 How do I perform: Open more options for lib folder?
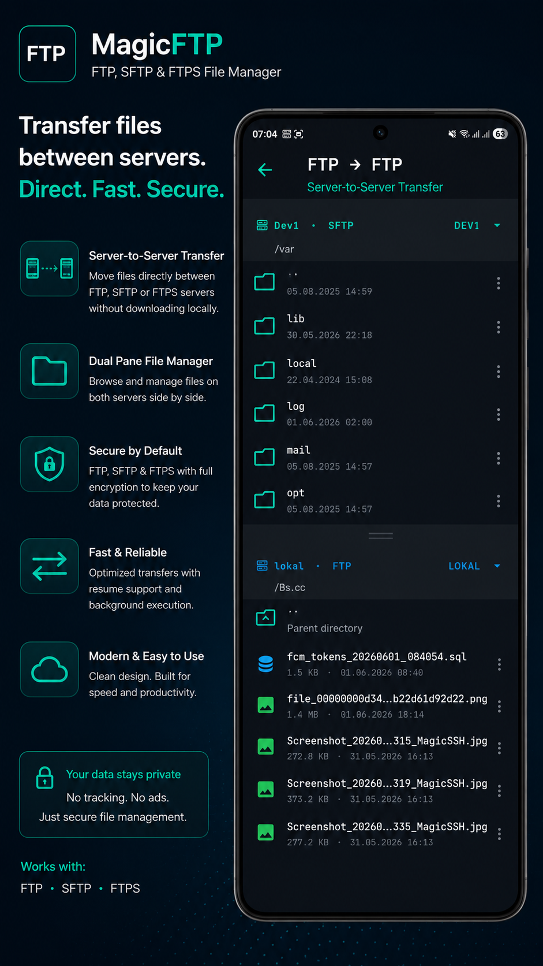(x=499, y=327)
